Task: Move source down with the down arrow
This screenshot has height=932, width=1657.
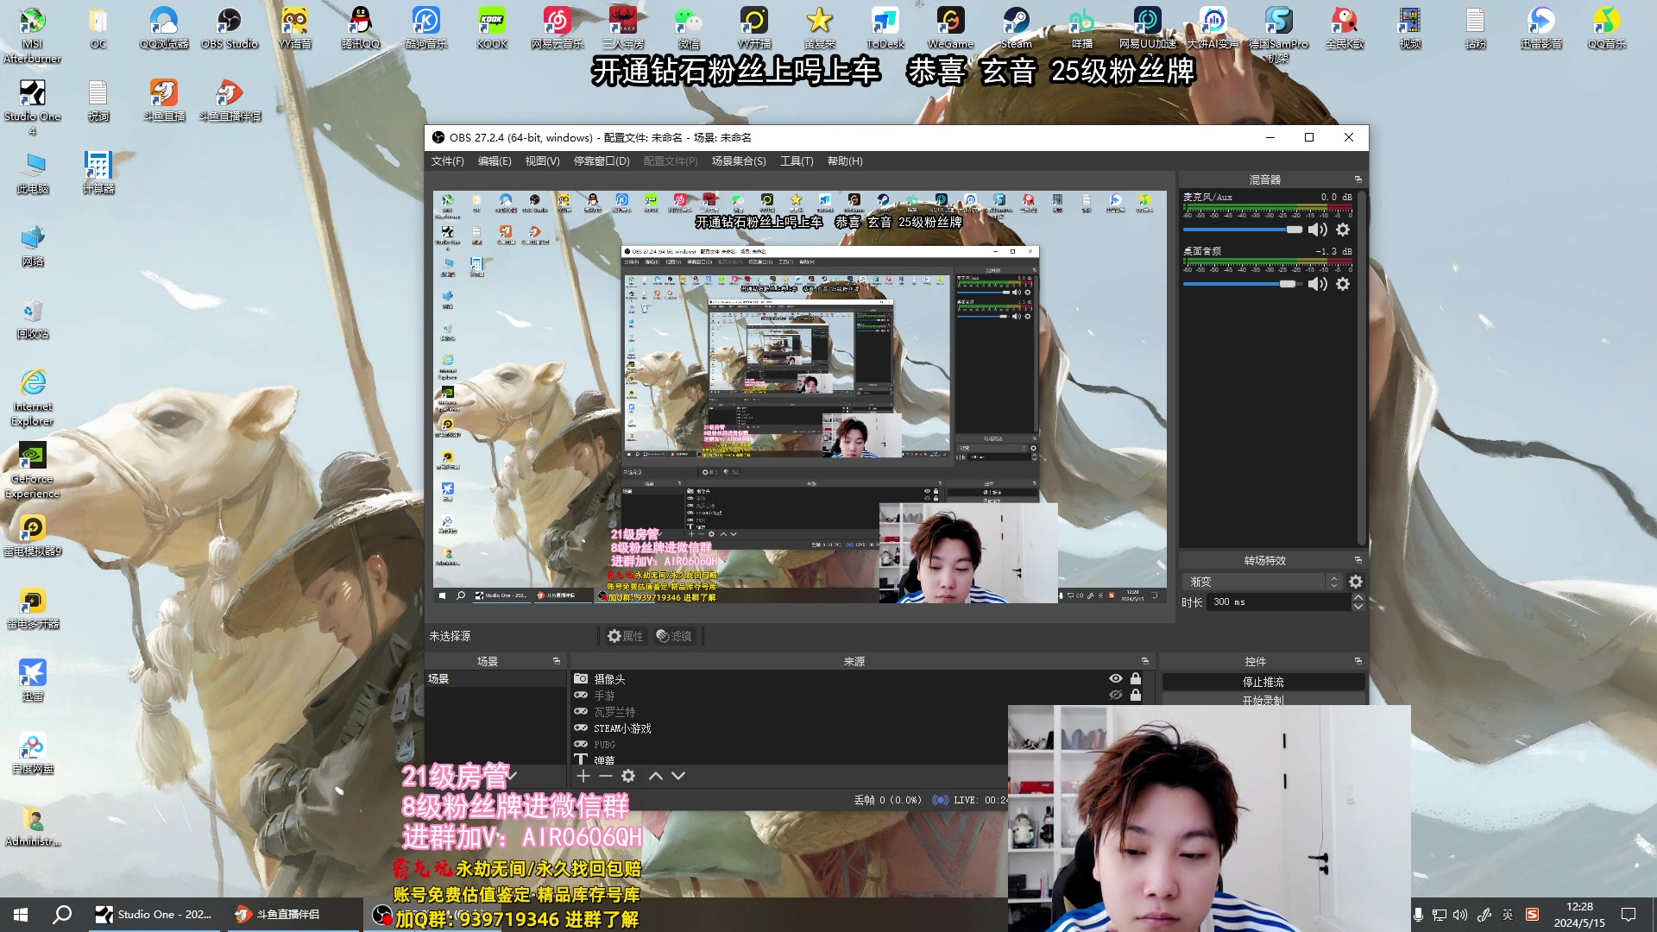Action: point(678,776)
